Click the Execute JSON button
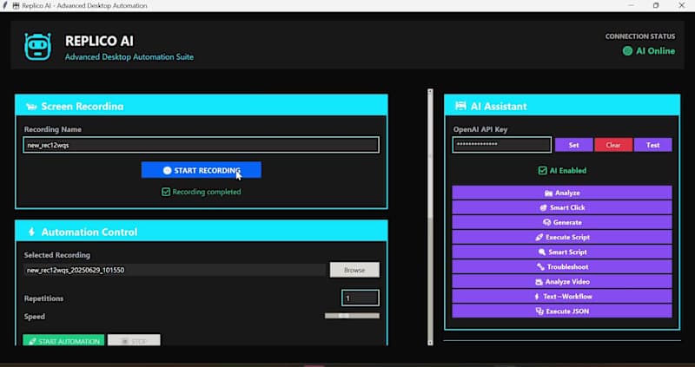 pyautogui.click(x=562, y=311)
